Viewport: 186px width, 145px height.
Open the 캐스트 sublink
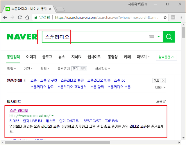coord(50,121)
